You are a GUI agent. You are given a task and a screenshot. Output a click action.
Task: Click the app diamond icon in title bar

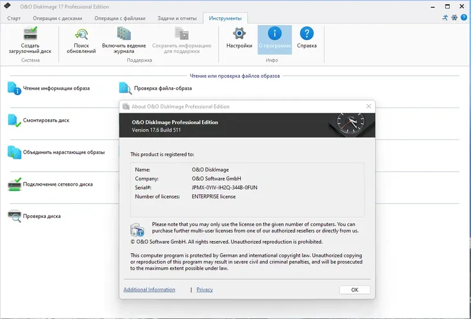tap(7, 6)
